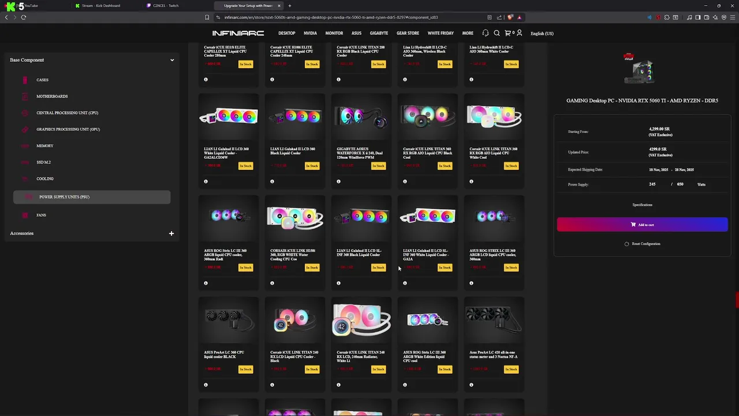The image size is (739, 416).
Task: Show info for ASUS ProArt LC 360 BLACK cooler
Action: coord(206,385)
